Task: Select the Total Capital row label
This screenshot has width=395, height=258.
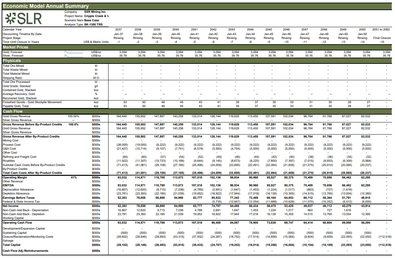Action: coord(11,245)
